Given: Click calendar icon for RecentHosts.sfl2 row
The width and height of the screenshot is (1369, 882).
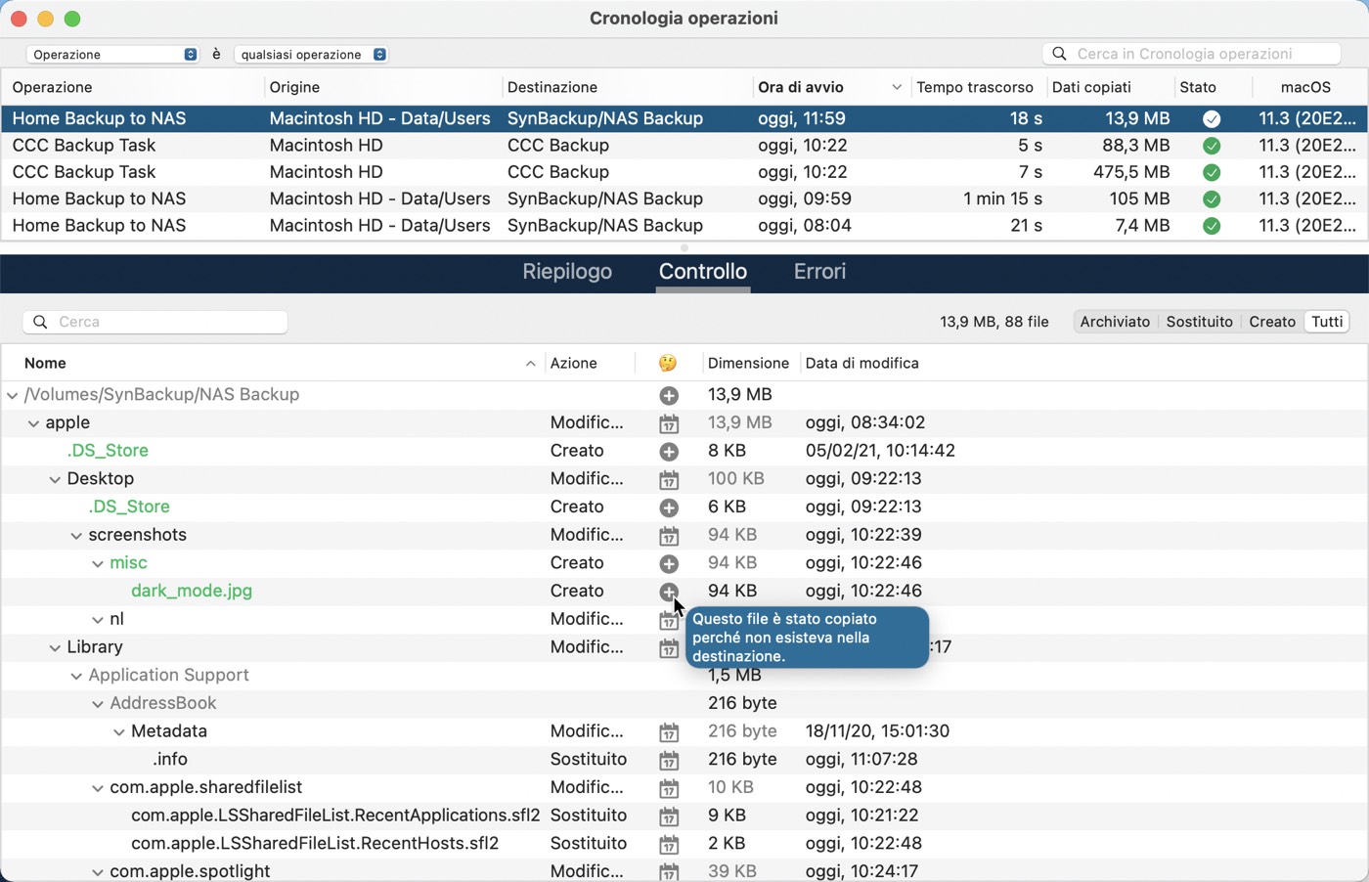Looking at the screenshot, I should click(669, 844).
